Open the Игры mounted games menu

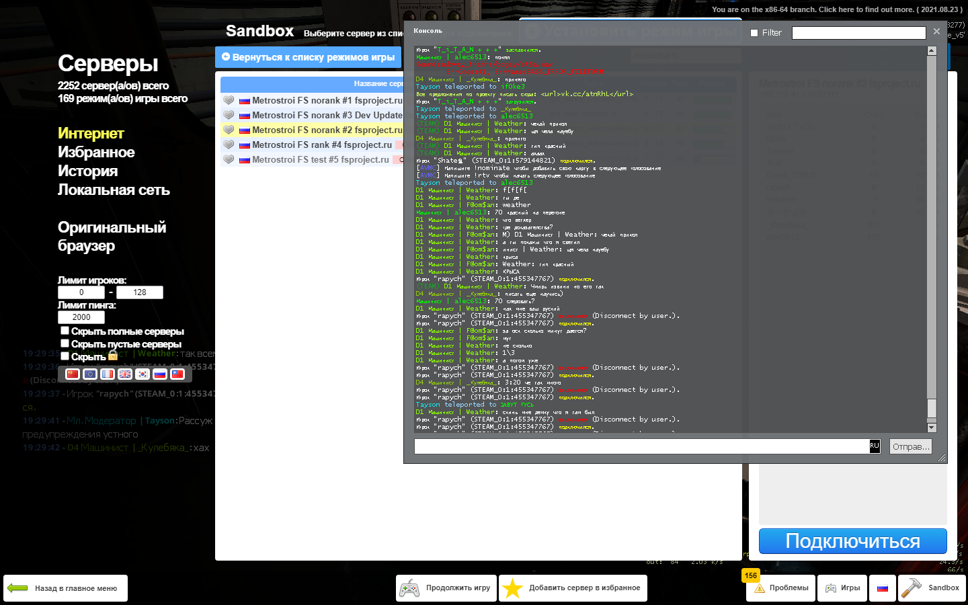pos(842,588)
